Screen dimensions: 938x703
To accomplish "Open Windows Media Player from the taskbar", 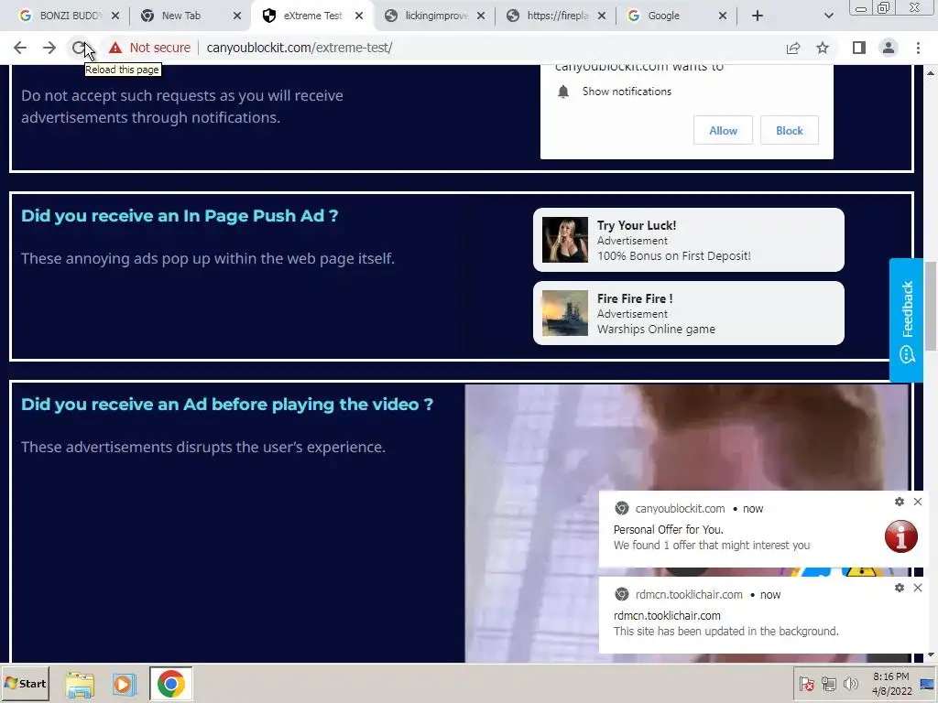I will [125, 685].
